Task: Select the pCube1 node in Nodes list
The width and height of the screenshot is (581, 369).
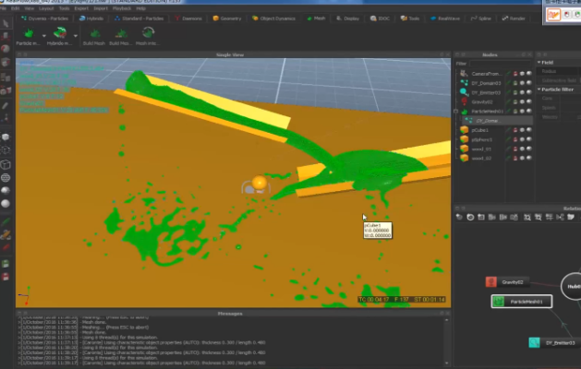Action: [479, 130]
